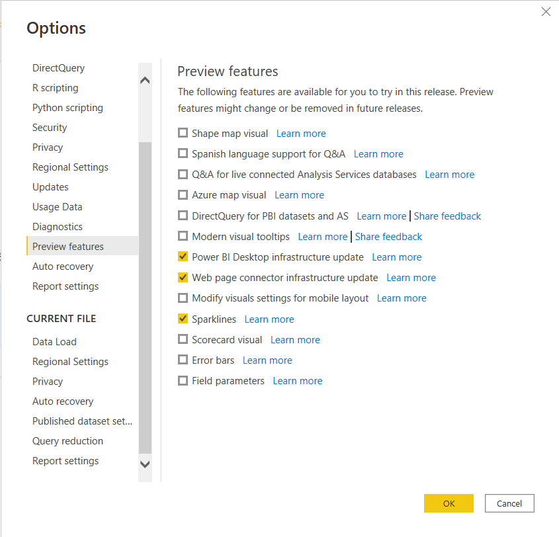Enable Spanish language support for Q&A
Image resolution: width=559 pixels, height=537 pixels.
point(183,153)
